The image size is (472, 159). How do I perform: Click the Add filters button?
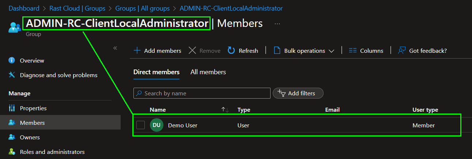(298, 93)
